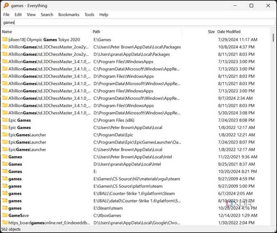
Task: Click path 'C:\ProgramData\Epic'
Action: (x=113, y=135)
